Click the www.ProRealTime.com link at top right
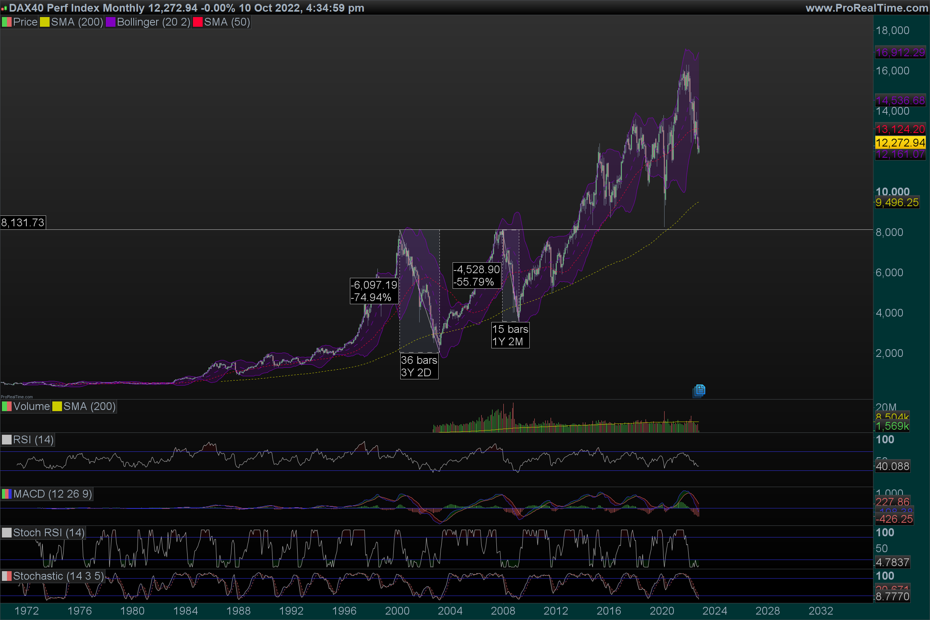 tap(866, 8)
